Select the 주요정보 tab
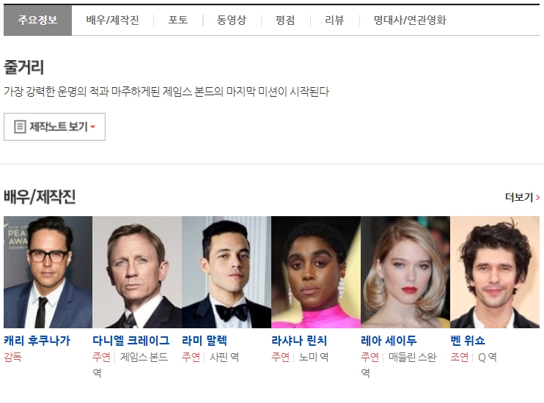Image resolution: width=544 pixels, height=403 pixels. 37,20
